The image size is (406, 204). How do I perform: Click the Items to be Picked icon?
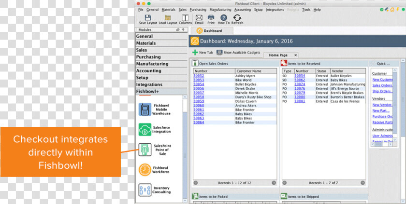[195, 196]
